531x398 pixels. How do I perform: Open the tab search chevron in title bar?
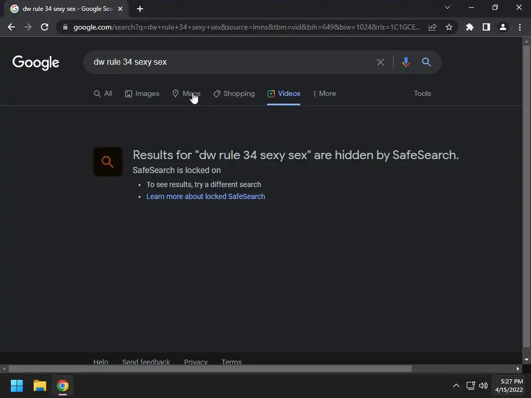pos(448,7)
